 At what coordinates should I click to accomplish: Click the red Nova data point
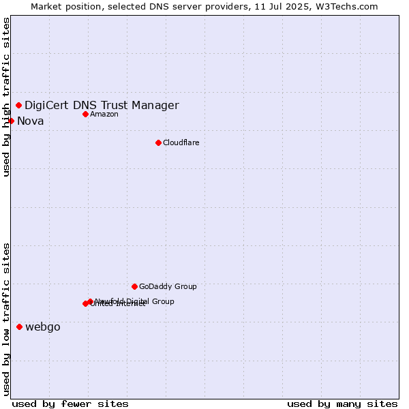point(11,121)
